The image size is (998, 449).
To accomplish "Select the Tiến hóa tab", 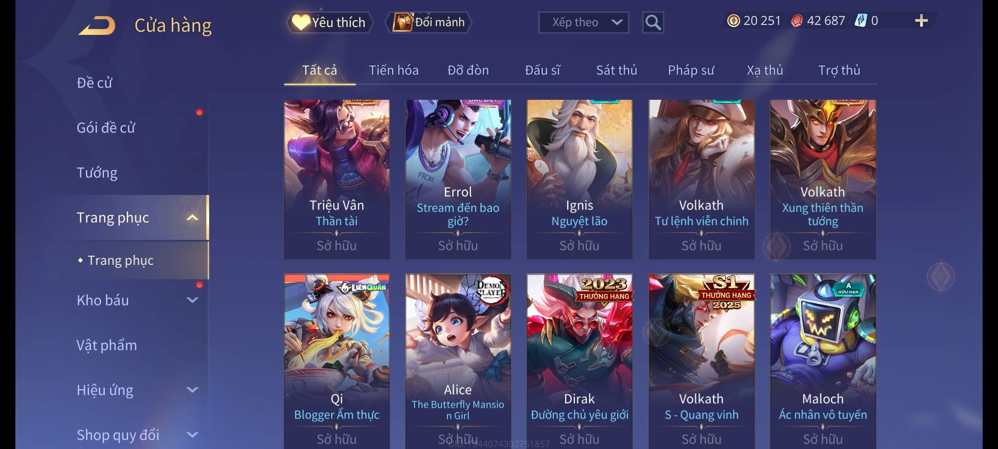I will coord(393,70).
